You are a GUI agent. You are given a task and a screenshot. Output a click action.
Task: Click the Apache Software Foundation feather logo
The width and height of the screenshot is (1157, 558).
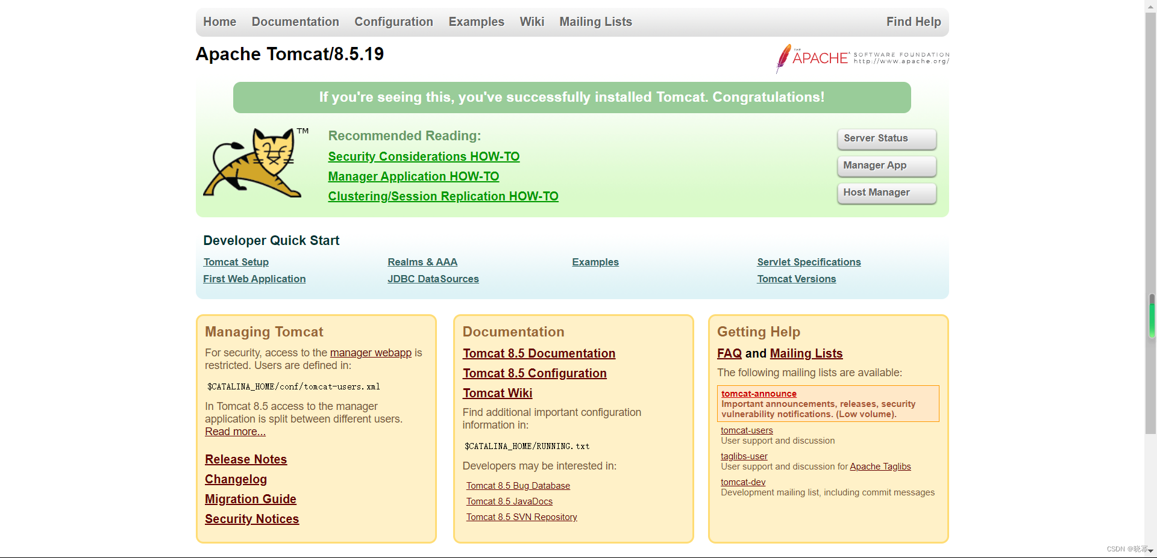[862, 58]
